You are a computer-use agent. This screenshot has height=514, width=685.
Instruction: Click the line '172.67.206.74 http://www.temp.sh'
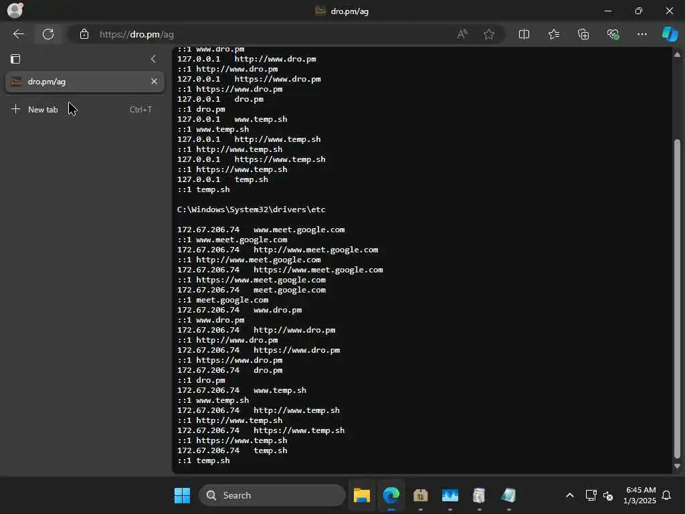[259, 410]
